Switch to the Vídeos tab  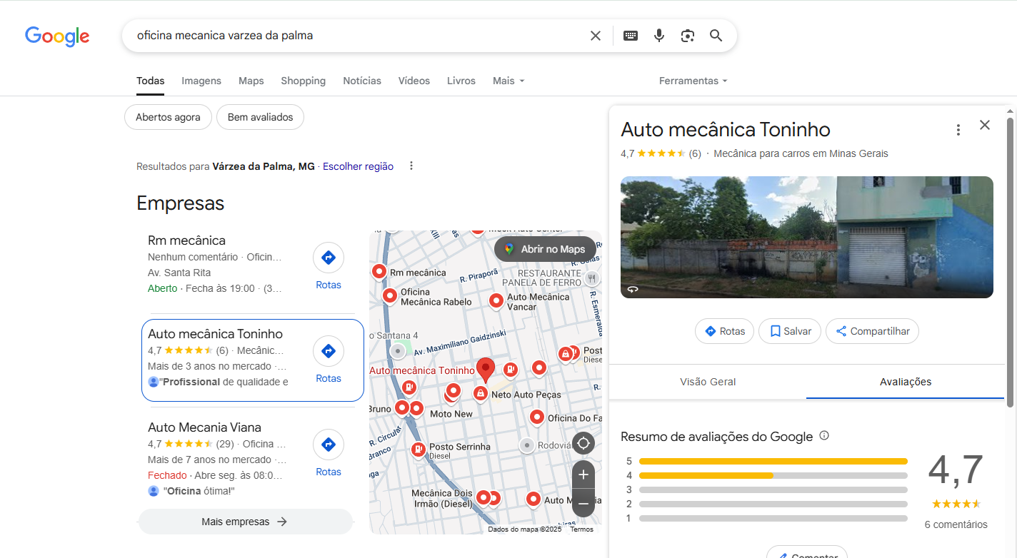click(x=414, y=81)
